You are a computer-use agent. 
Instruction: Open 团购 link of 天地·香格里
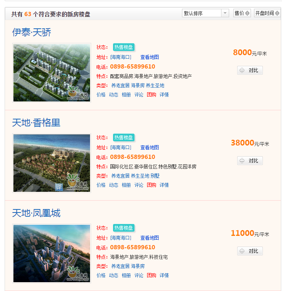point(152,185)
